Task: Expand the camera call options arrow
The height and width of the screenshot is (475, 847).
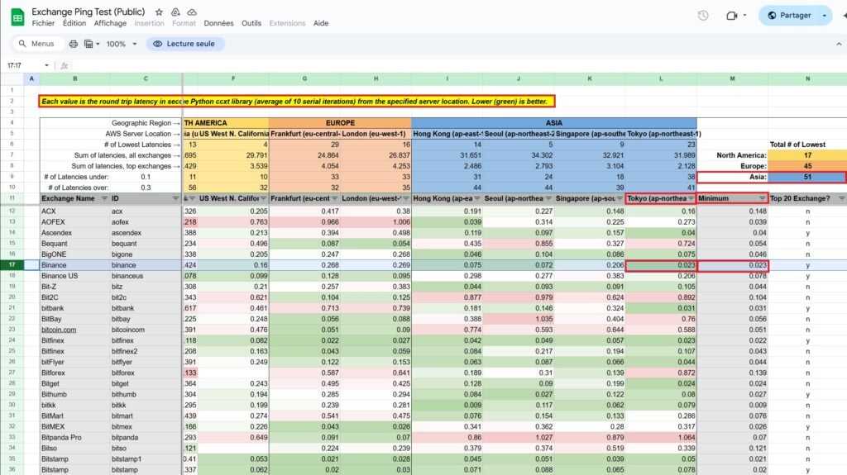Action: pyautogui.click(x=745, y=16)
